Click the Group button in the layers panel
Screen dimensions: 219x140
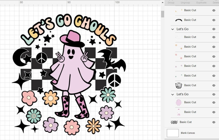[x=171, y=2]
